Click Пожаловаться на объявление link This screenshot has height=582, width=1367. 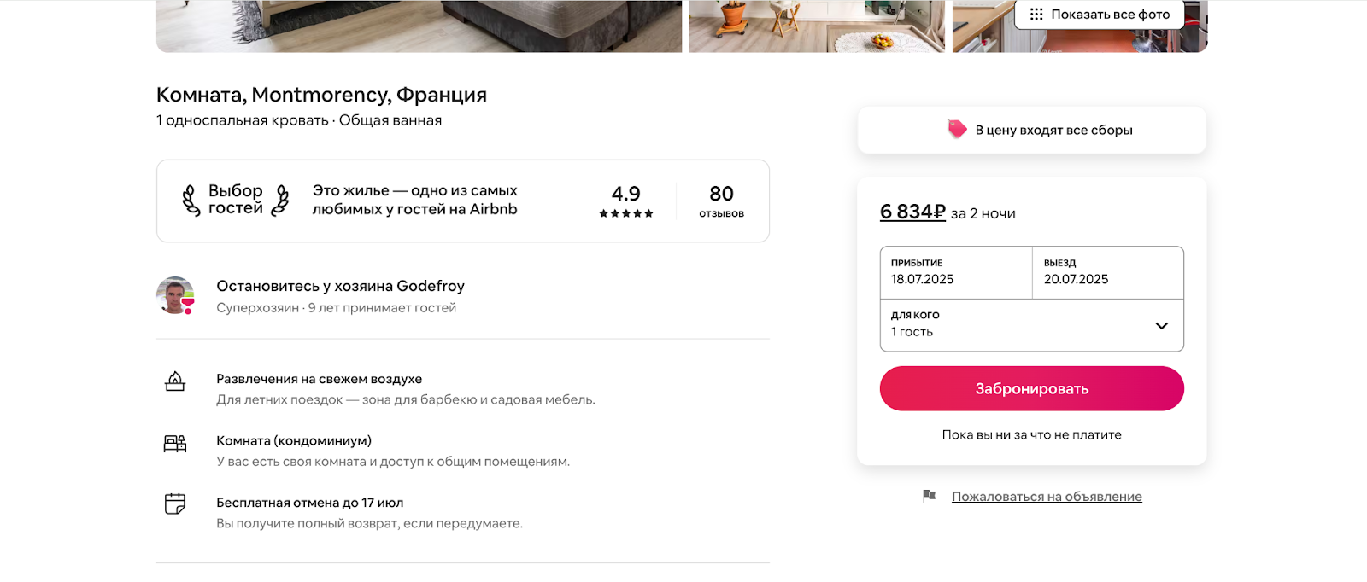point(1047,496)
